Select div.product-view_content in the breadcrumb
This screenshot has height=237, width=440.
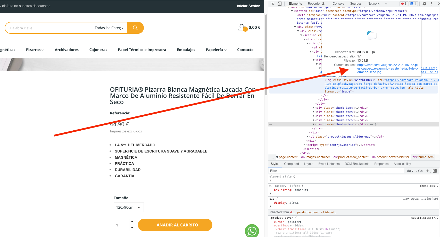tap(351, 157)
